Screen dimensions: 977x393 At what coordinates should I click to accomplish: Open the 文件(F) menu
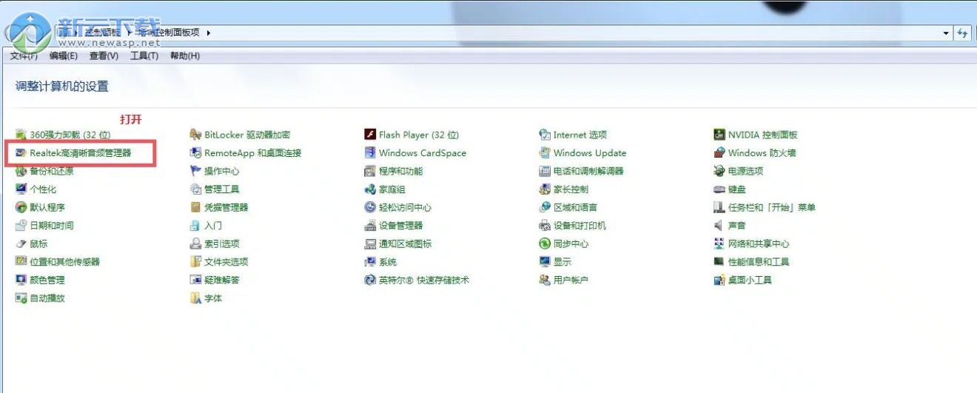coord(24,56)
